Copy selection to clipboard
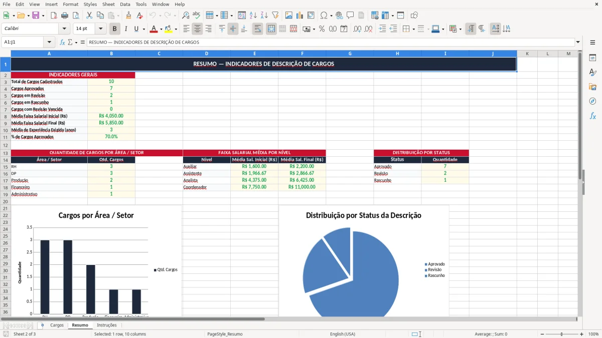The width and height of the screenshot is (602, 338). click(100, 16)
